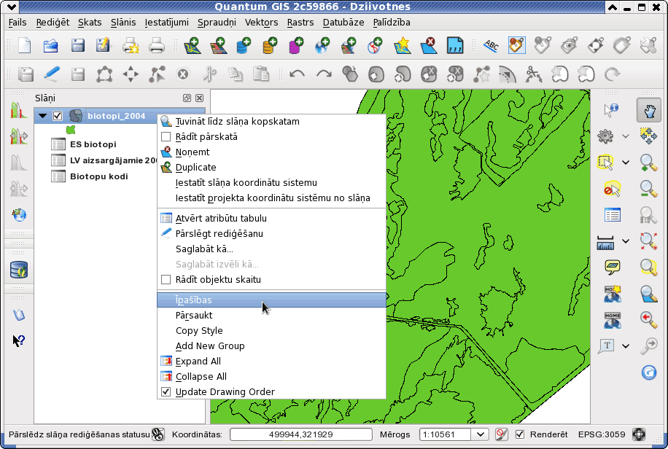Open the Print Composer printer icon

[x=131, y=46]
